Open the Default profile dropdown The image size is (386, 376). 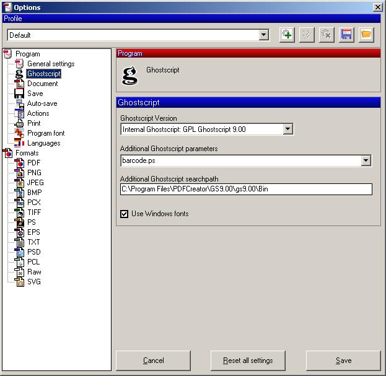(264, 35)
